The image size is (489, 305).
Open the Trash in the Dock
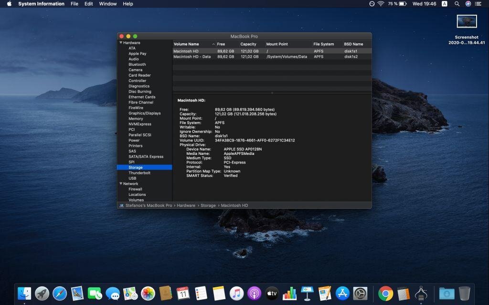[464, 293]
